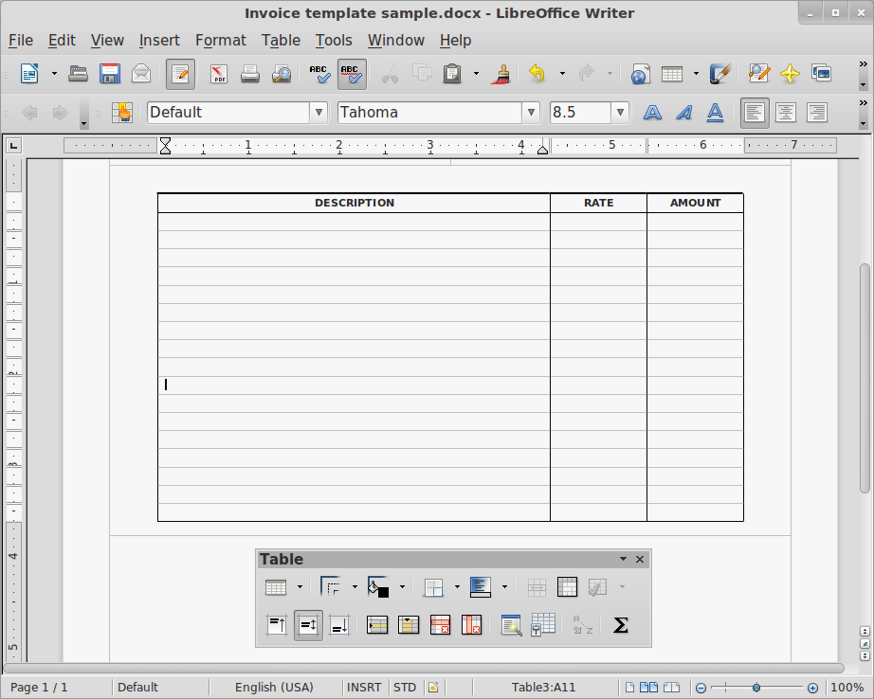Toggle right text alignment
The width and height of the screenshot is (874, 699).
pos(817,113)
